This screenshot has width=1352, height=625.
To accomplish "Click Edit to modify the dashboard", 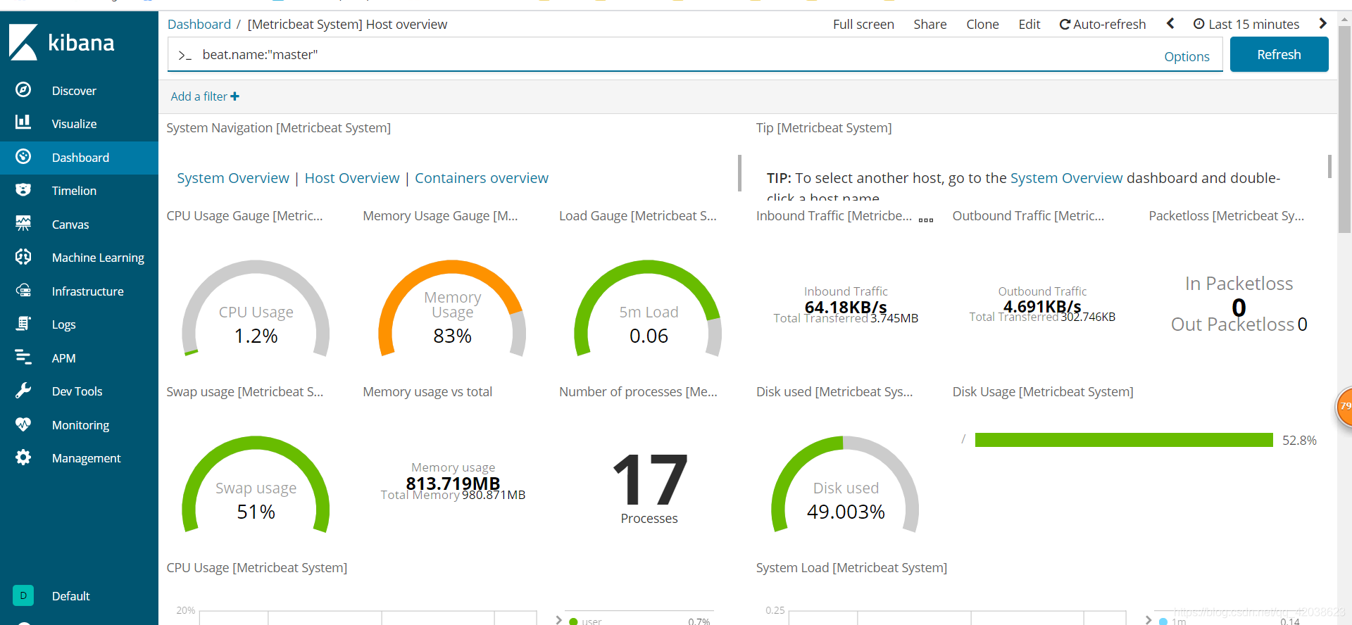I will coord(1029,25).
